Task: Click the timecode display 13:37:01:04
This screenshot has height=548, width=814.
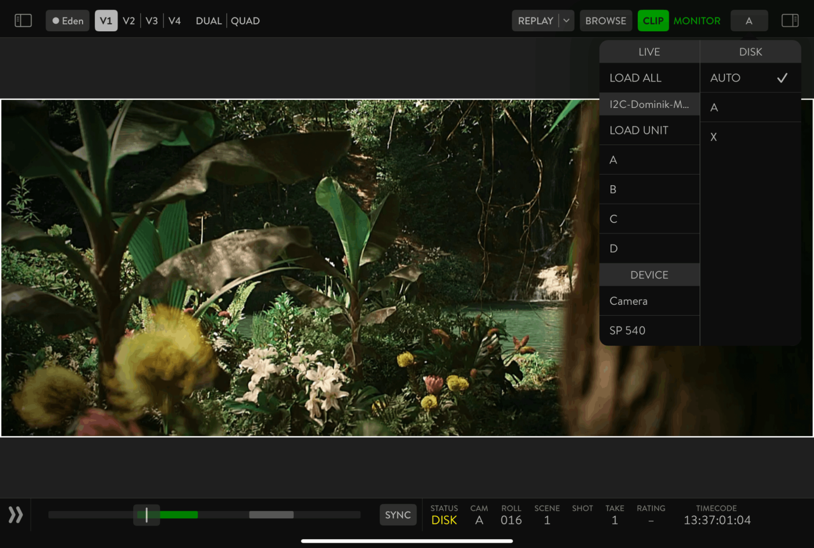Action: coord(717,520)
